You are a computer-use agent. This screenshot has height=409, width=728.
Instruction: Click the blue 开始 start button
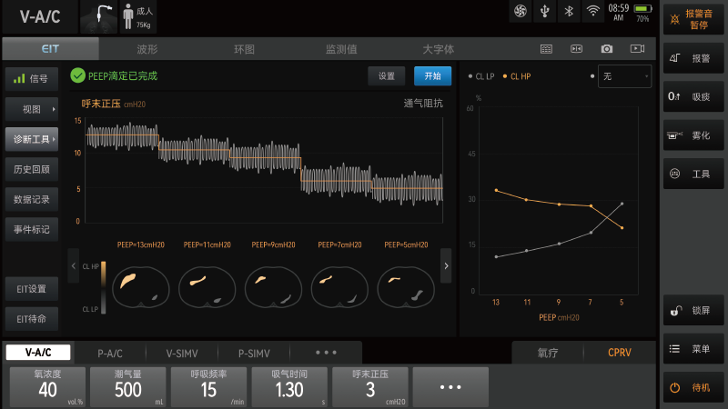click(x=432, y=76)
